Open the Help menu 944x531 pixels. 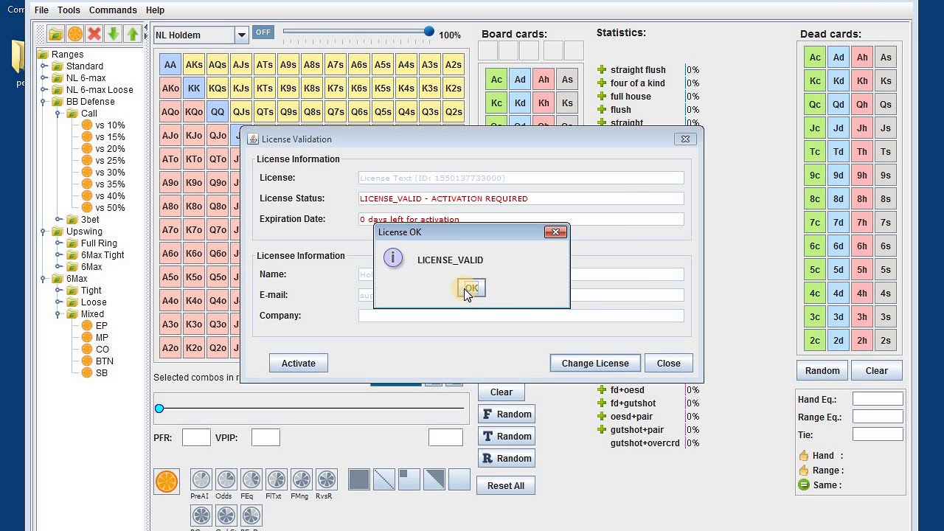click(155, 10)
